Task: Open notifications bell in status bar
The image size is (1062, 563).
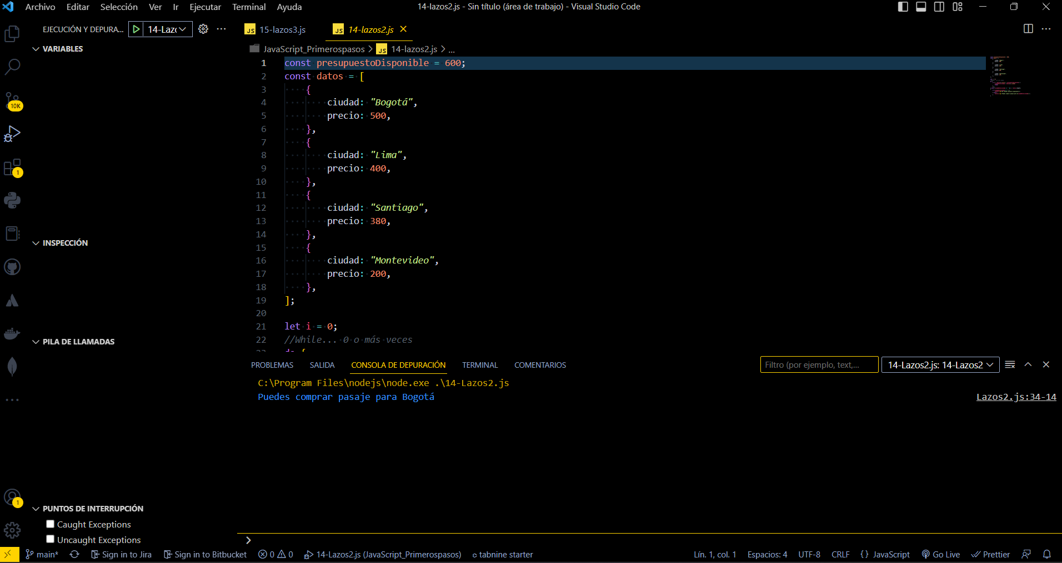Action: tap(1047, 554)
